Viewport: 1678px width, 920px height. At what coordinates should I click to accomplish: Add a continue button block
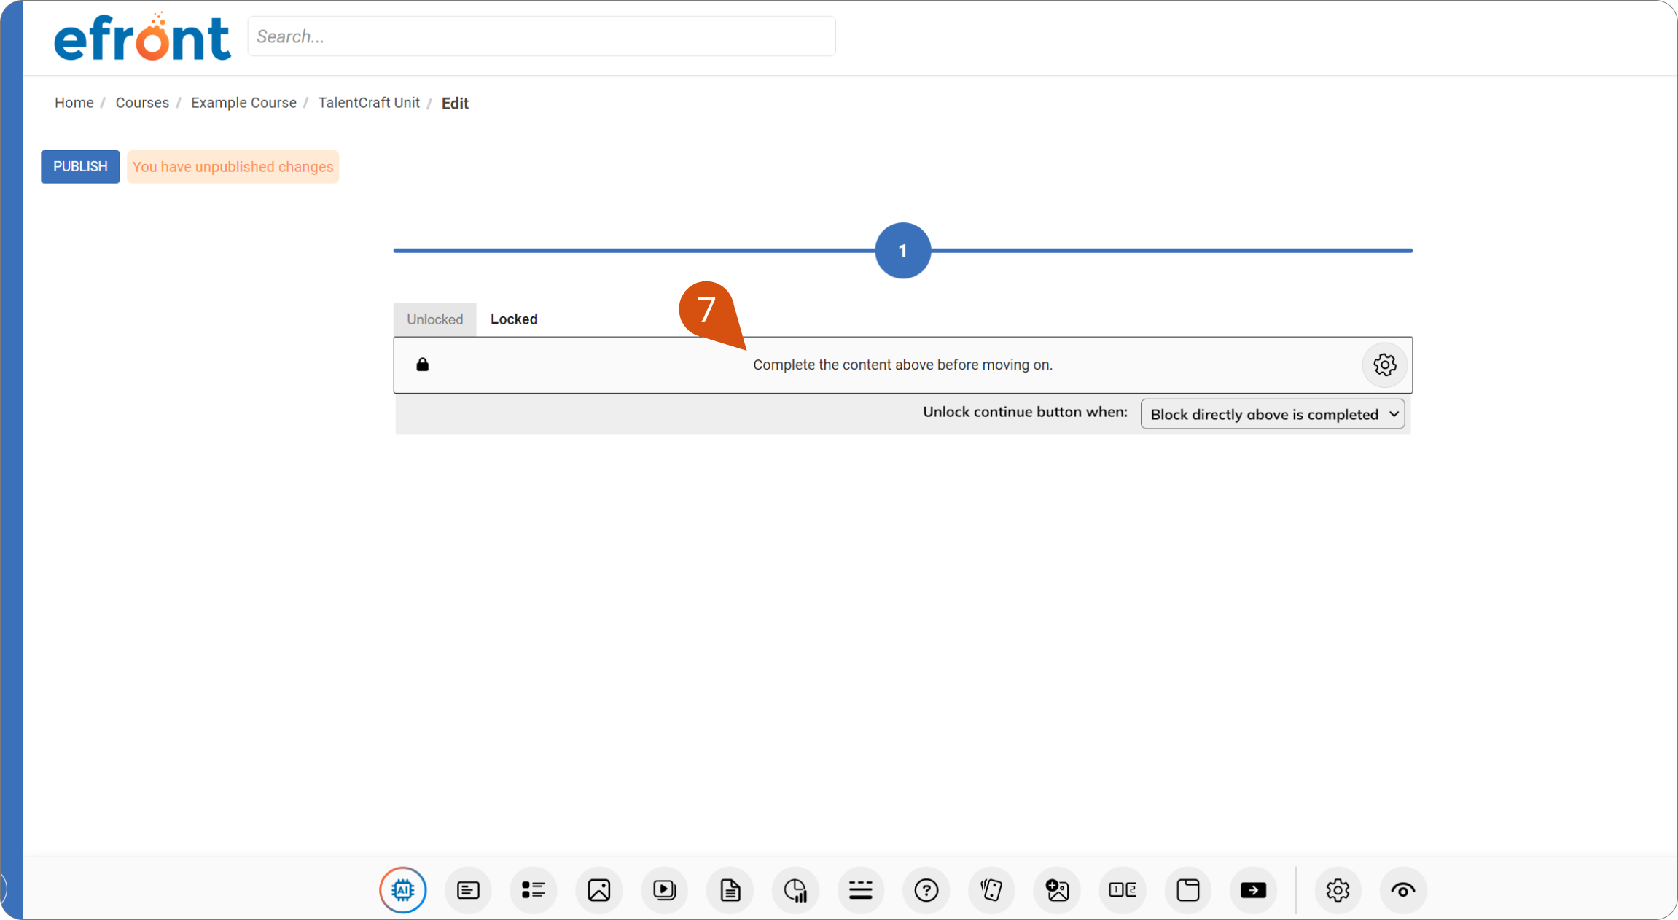(x=1254, y=889)
